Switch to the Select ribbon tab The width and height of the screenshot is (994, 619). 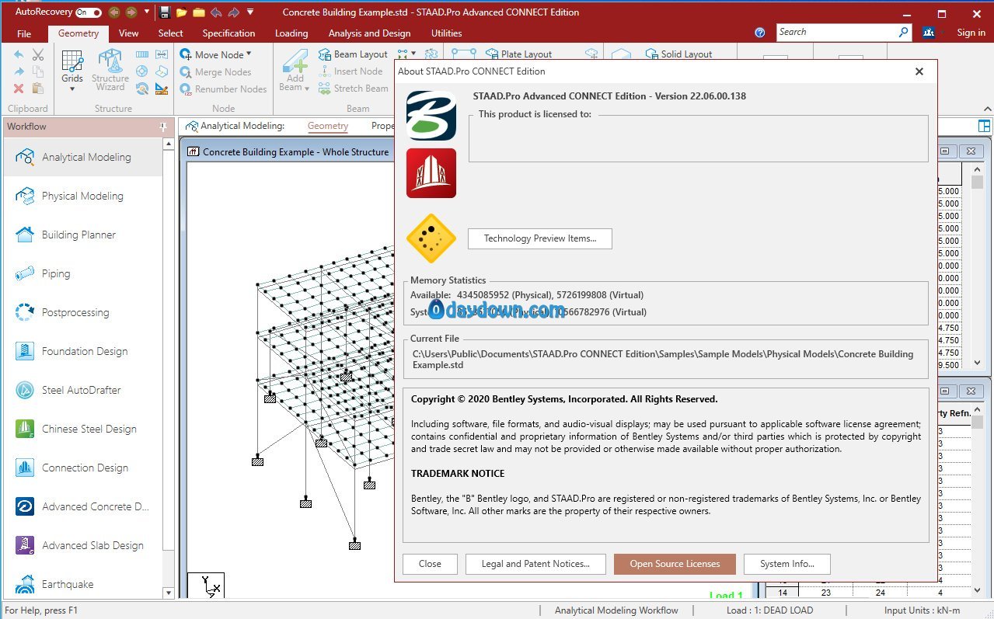pos(171,33)
